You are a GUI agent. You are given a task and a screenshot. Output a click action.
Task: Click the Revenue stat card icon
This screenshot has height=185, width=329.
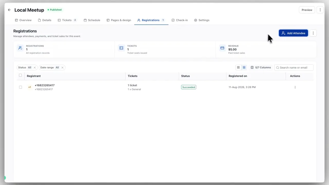tap(222, 48)
